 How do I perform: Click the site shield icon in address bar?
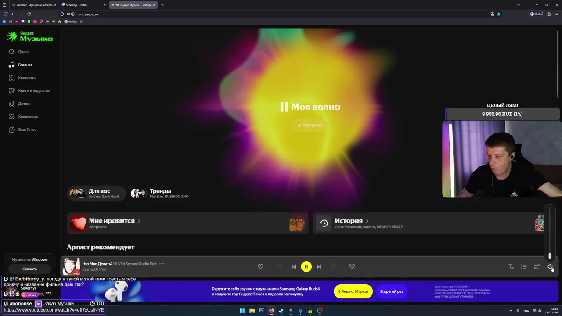(62, 14)
